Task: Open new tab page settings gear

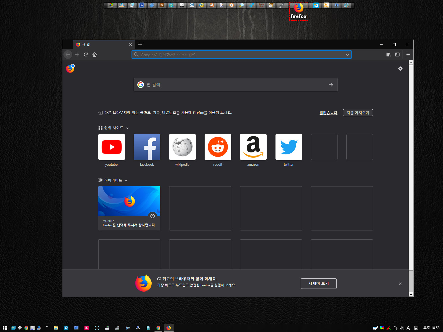Action: pyautogui.click(x=400, y=69)
